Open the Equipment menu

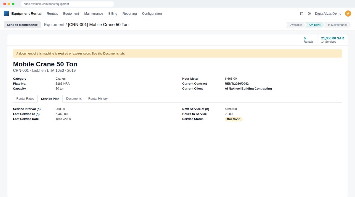[x=71, y=14]
